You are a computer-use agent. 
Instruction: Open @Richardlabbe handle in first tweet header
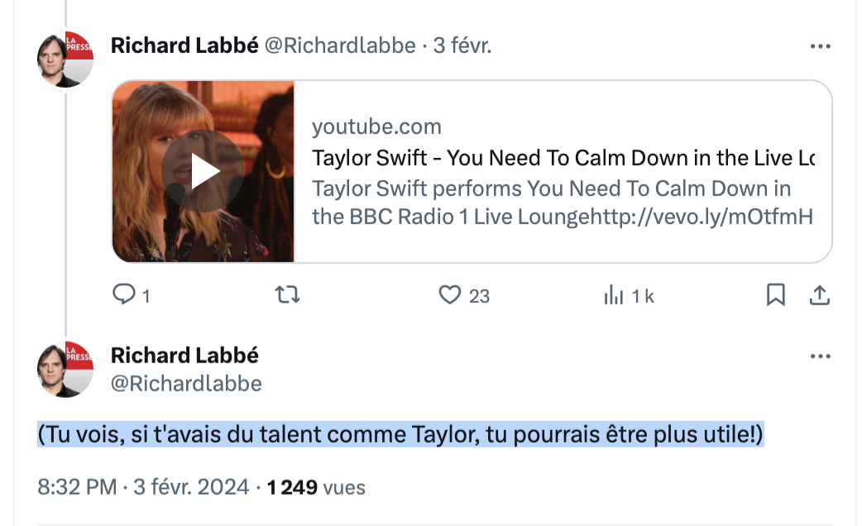[340, 45]
